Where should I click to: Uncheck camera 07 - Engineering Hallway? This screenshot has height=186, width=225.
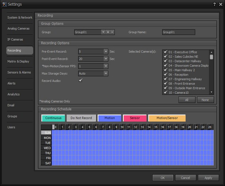pos(166,79)
